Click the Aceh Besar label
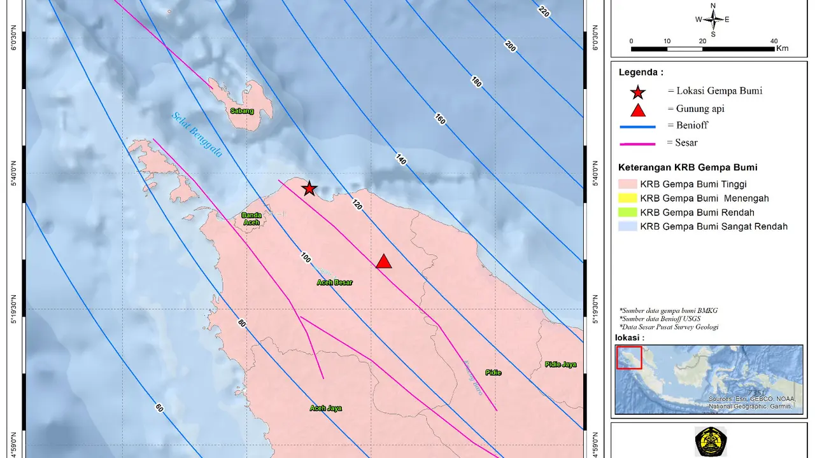 click(x=335, y=282)
